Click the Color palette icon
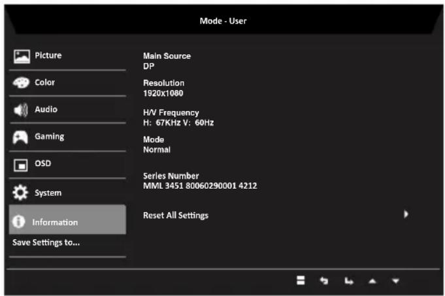Screen dimensions: 445x296 click(x=21, y=82)
